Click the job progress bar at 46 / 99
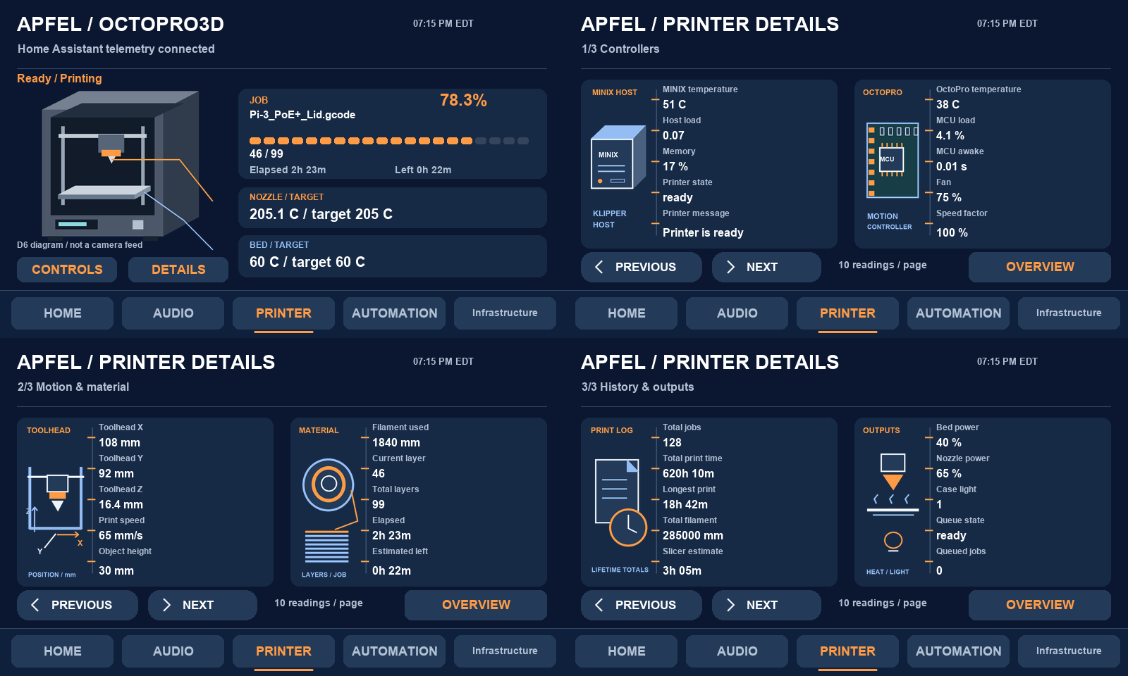Viewport: 1128px width, 676px height. pyautogui.click(x=389, y=141)
